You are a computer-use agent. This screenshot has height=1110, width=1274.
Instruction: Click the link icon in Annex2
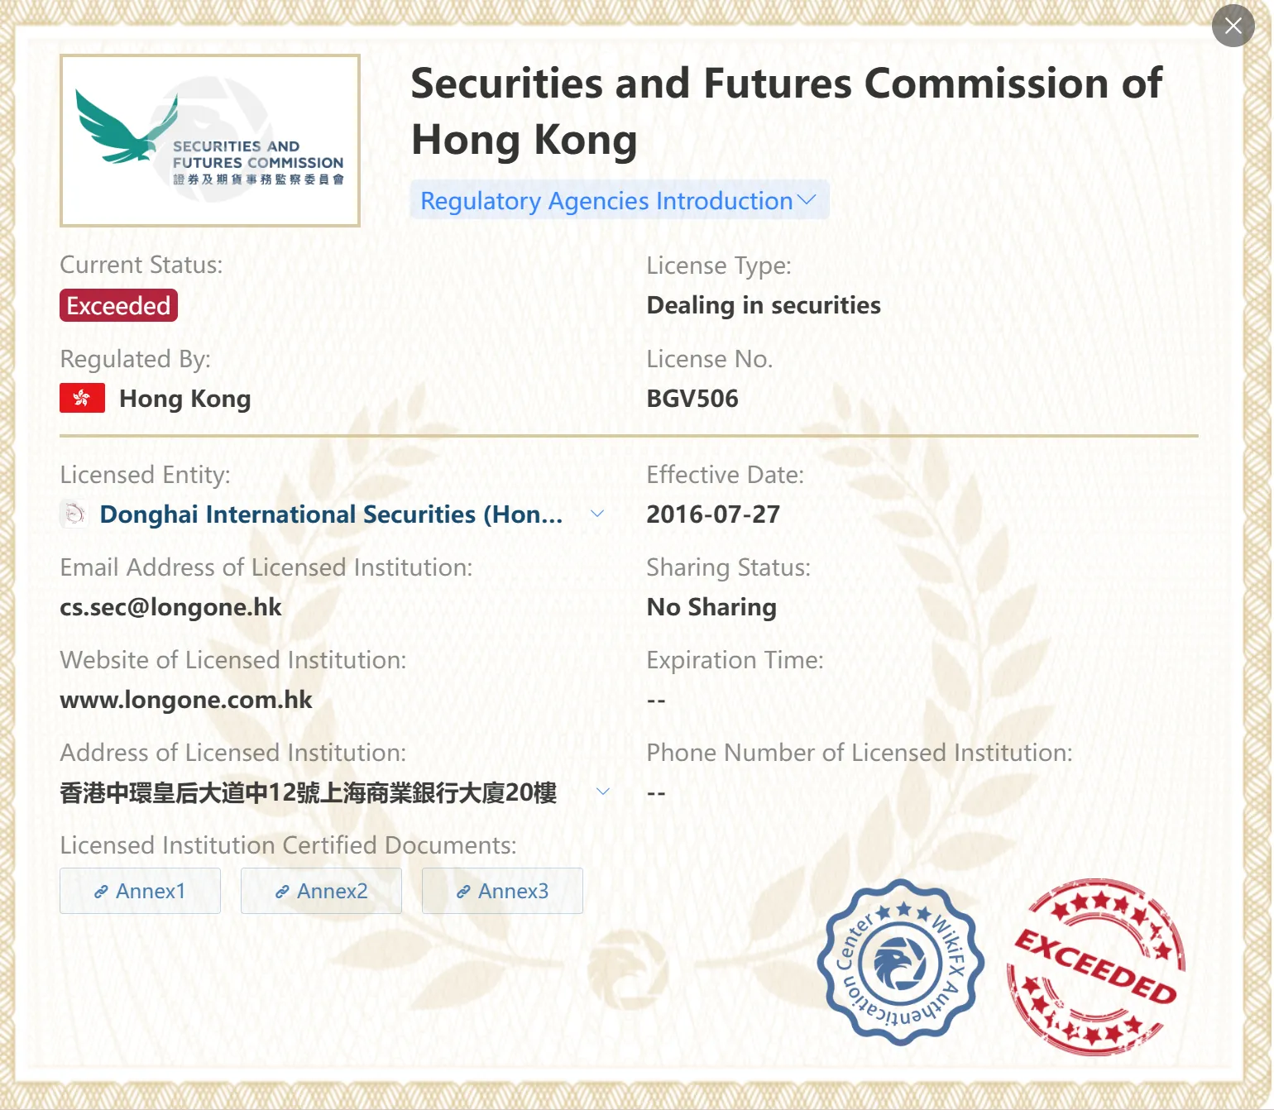tap(282, 892)
